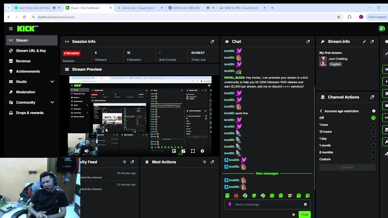Viewport: 388px width, 218px height.
Task: Jump to New messages divider
Action: pyautogui.click(x=267, y=173)
